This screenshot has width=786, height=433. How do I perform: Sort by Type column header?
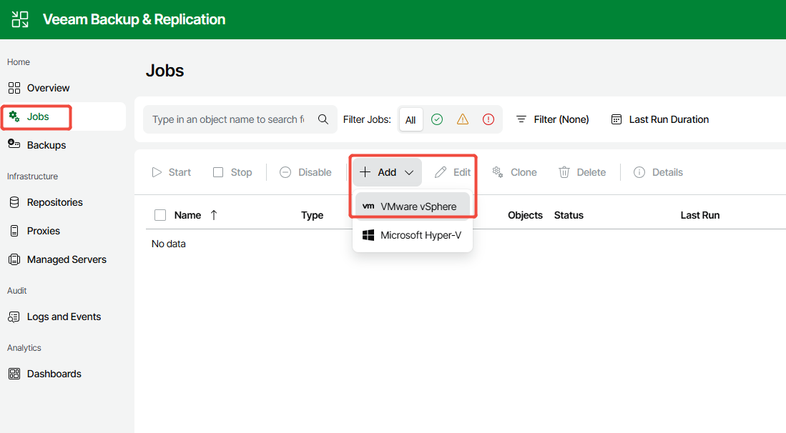point(312,215)
